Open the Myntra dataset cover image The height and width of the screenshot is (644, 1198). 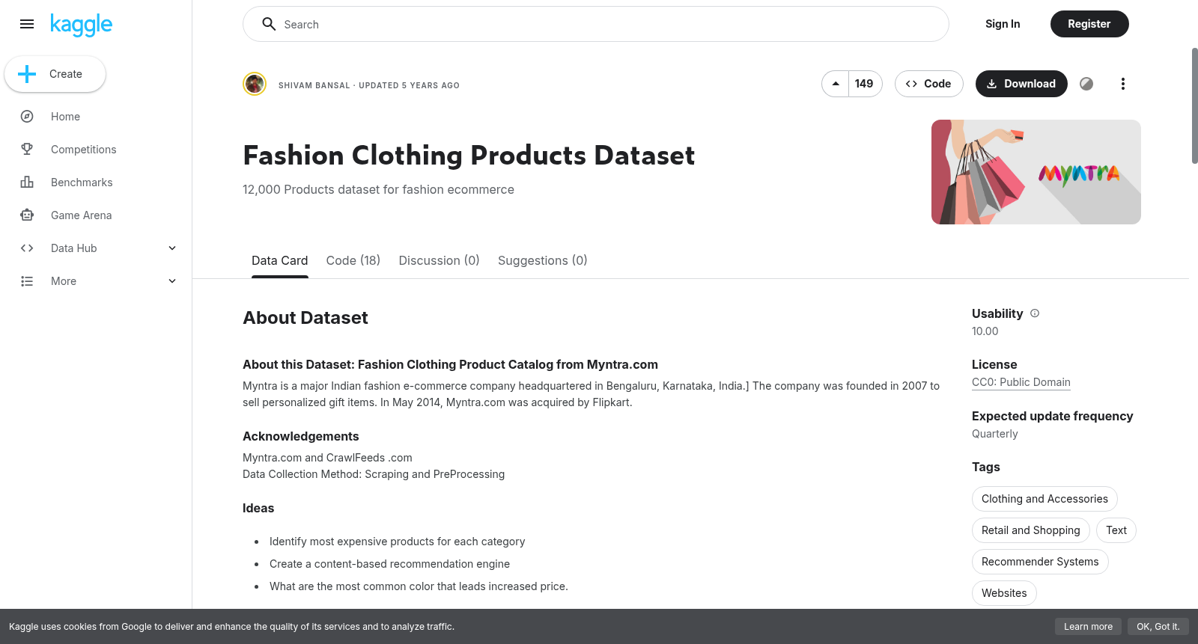click(x=1036, y=172)
